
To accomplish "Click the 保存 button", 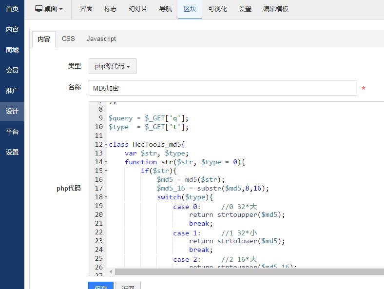I will pos(101,287).
